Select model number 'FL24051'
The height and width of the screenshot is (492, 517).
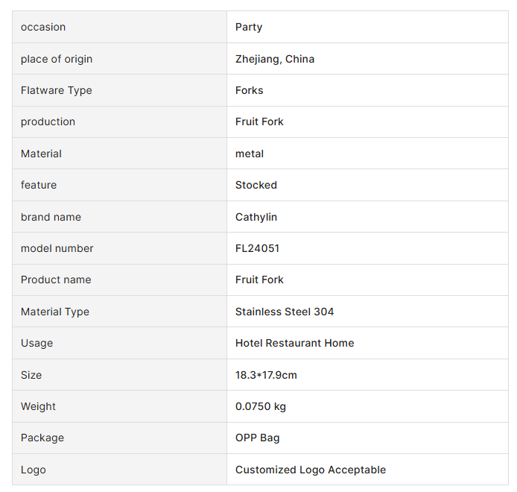[257, 248]
